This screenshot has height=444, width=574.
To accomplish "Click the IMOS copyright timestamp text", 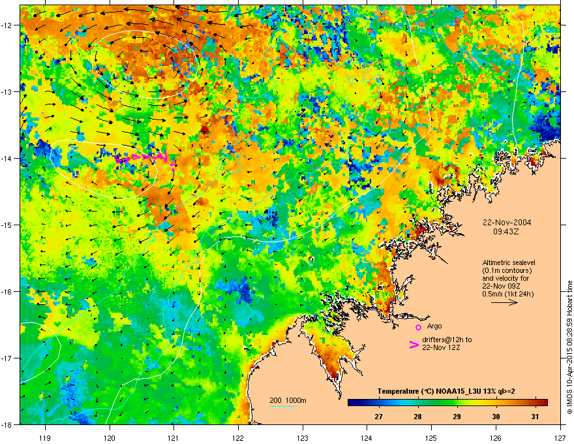I will 569,347.
